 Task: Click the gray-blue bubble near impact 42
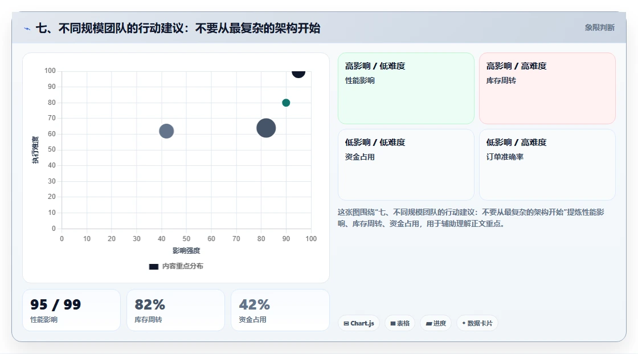pyautogui.click(x=166, y=131)
